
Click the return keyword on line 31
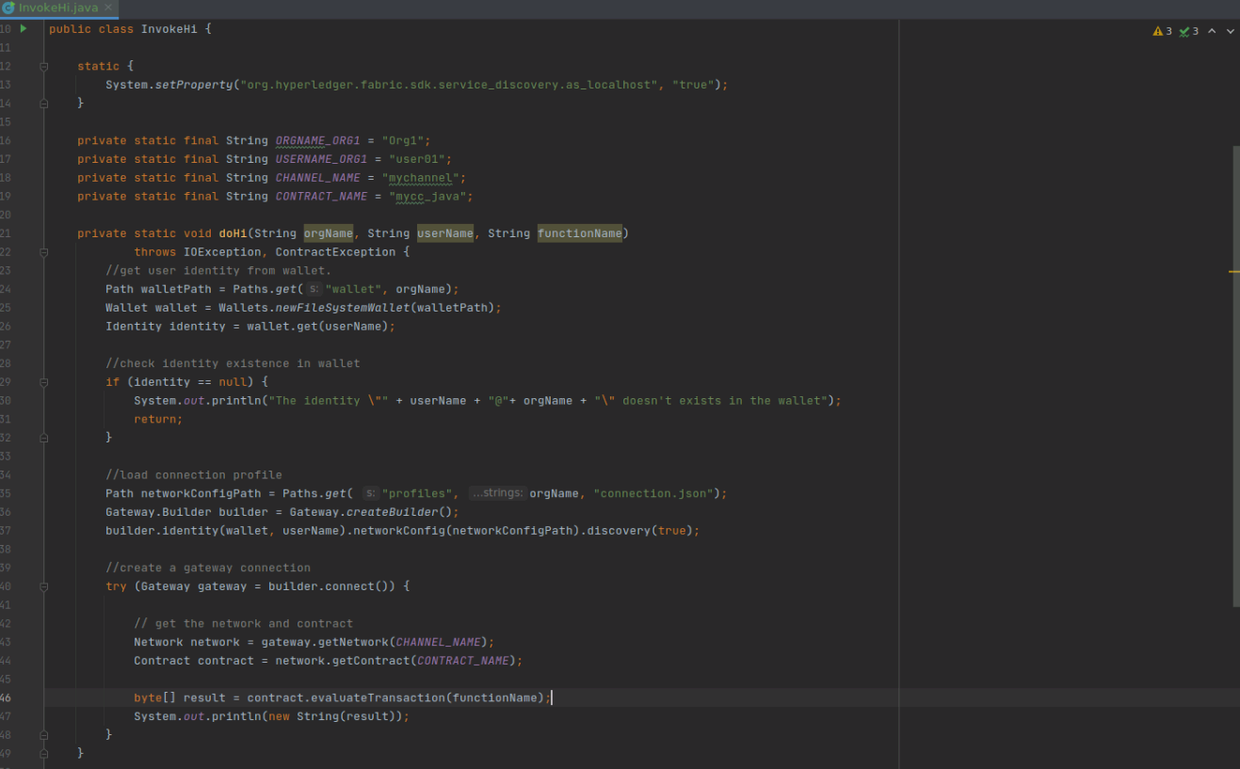[155, 420]
